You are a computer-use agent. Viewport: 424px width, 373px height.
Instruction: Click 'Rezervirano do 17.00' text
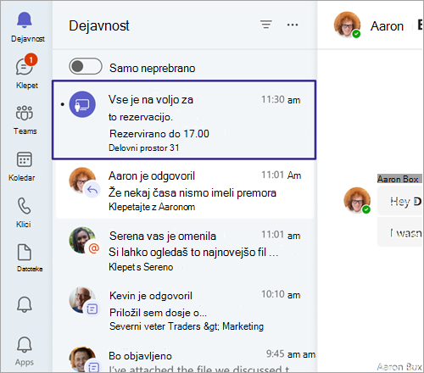[159, 134]
